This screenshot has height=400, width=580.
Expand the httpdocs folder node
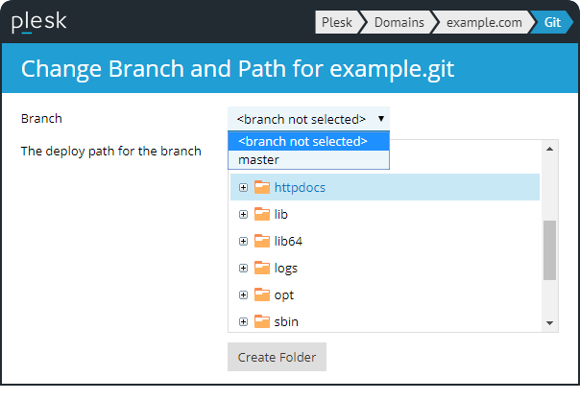point(243,187)
